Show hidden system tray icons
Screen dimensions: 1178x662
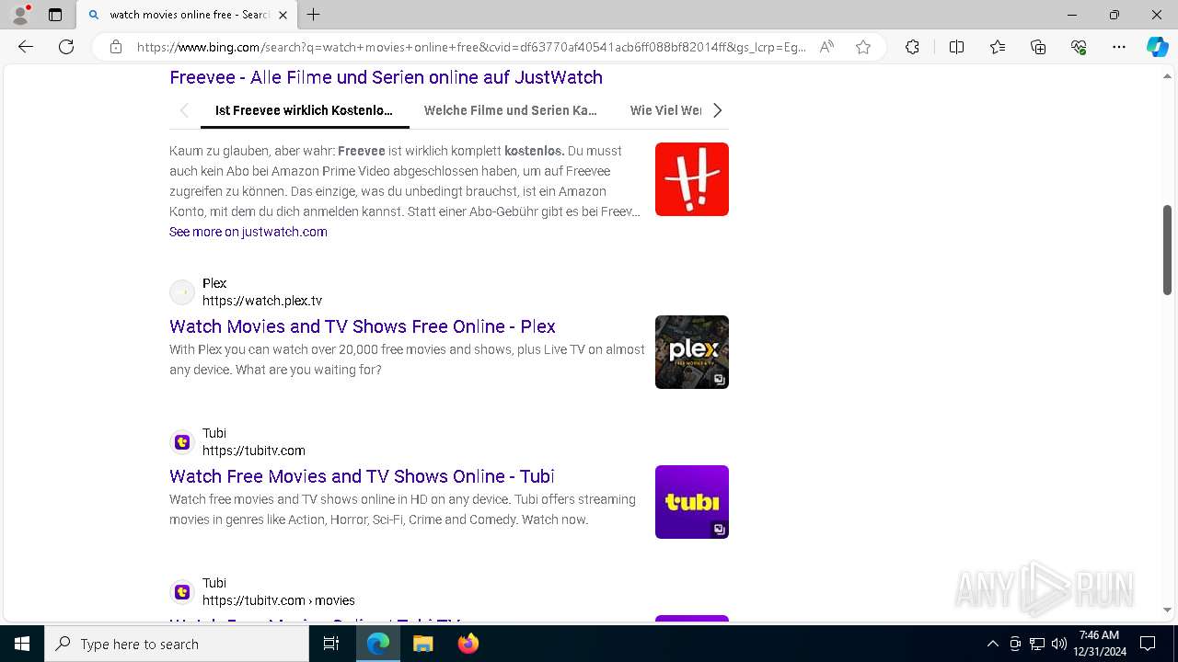992,644
